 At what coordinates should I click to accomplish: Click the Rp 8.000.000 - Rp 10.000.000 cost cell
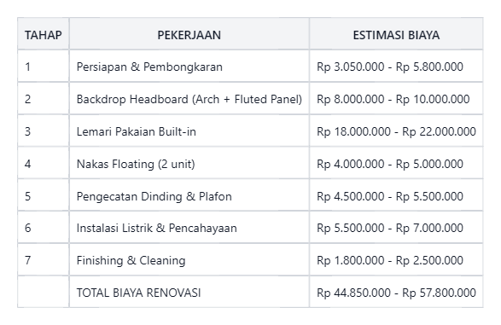(x=396, y=99)
